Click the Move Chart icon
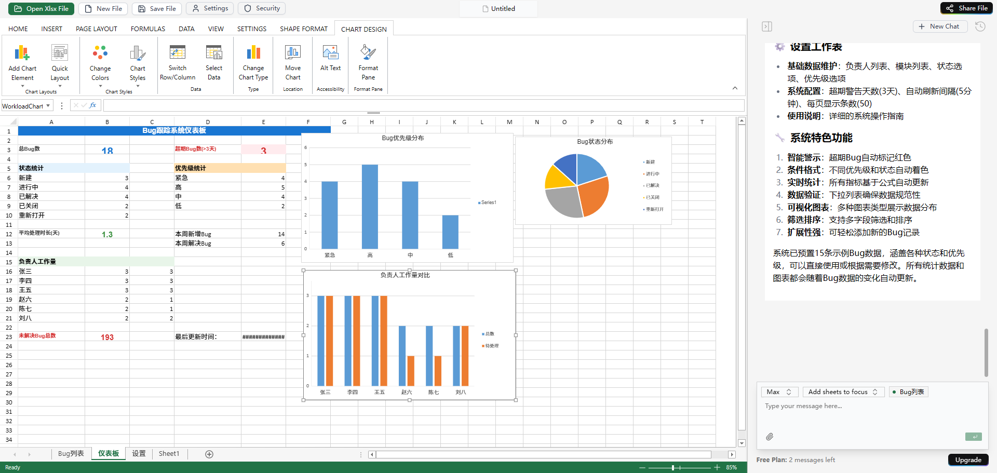The image size is (997, 473). (x=293, y=52)
